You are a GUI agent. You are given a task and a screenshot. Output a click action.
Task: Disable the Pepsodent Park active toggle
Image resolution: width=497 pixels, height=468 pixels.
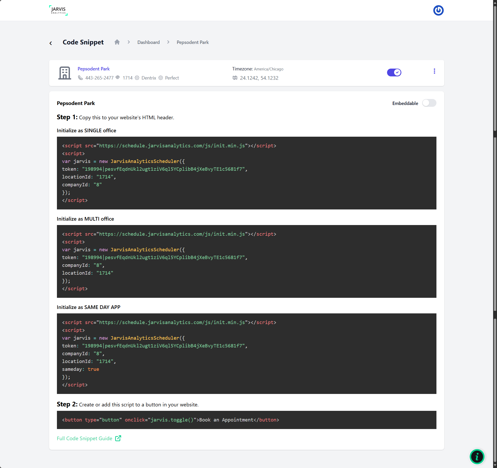[x=394, y=72]
